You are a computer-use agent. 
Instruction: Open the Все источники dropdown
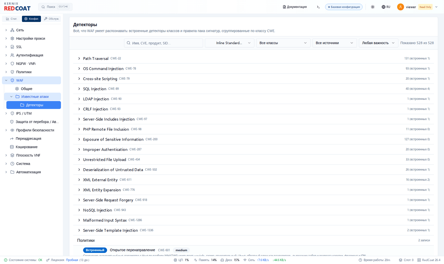pos(334,43)
